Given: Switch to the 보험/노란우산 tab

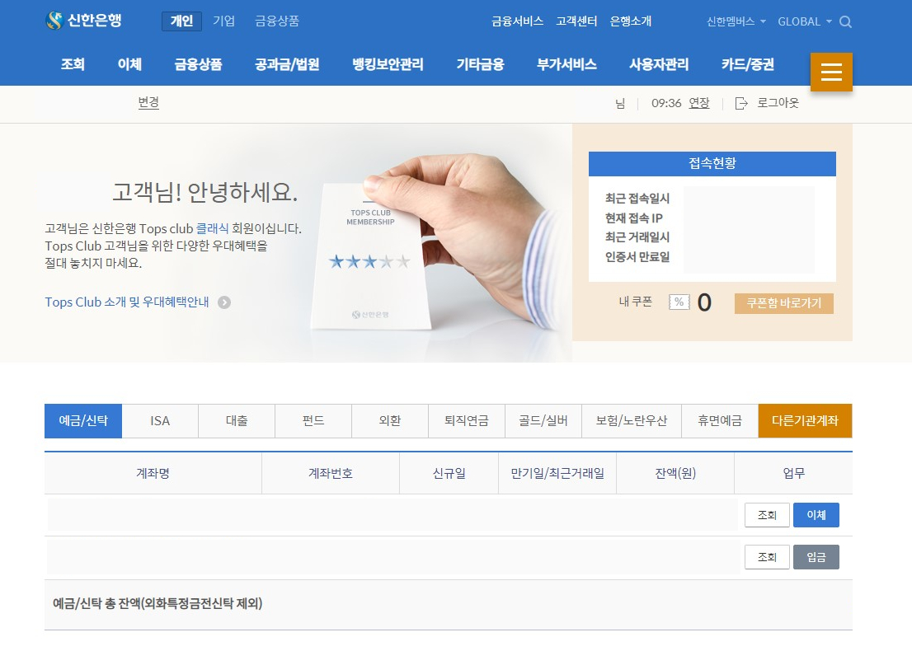Looking at the screenshot, I should pyautogui.click(x=632, y=421).
